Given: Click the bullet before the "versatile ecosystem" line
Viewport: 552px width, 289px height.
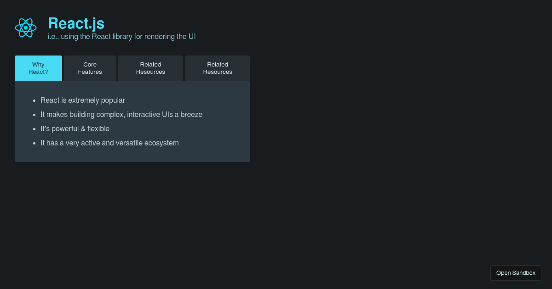Looking at the screenshot, I should click(x=34, y=143).
